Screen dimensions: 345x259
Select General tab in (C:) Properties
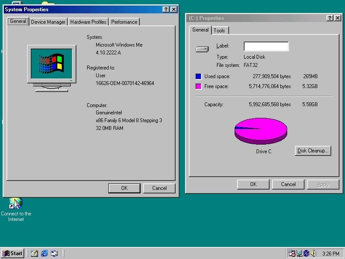point(200,30)
